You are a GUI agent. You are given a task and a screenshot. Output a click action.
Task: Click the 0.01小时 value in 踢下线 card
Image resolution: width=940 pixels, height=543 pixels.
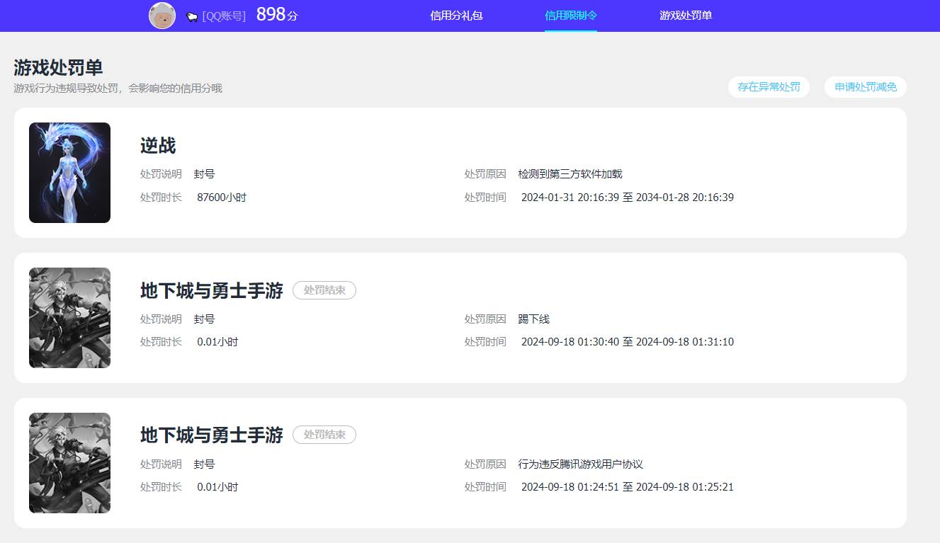tap(217, 342)
